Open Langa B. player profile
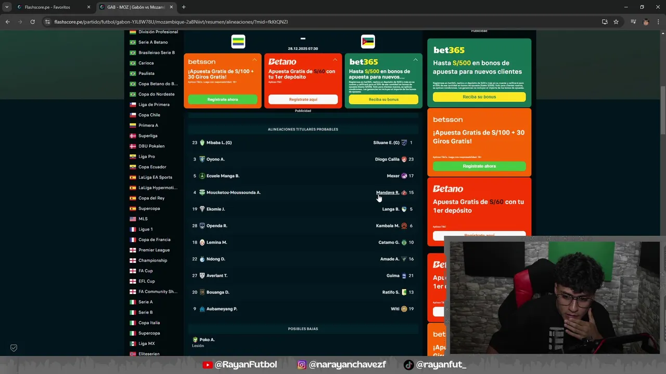Viewport: 666px width, 374px height. click(x=391, y=209)
